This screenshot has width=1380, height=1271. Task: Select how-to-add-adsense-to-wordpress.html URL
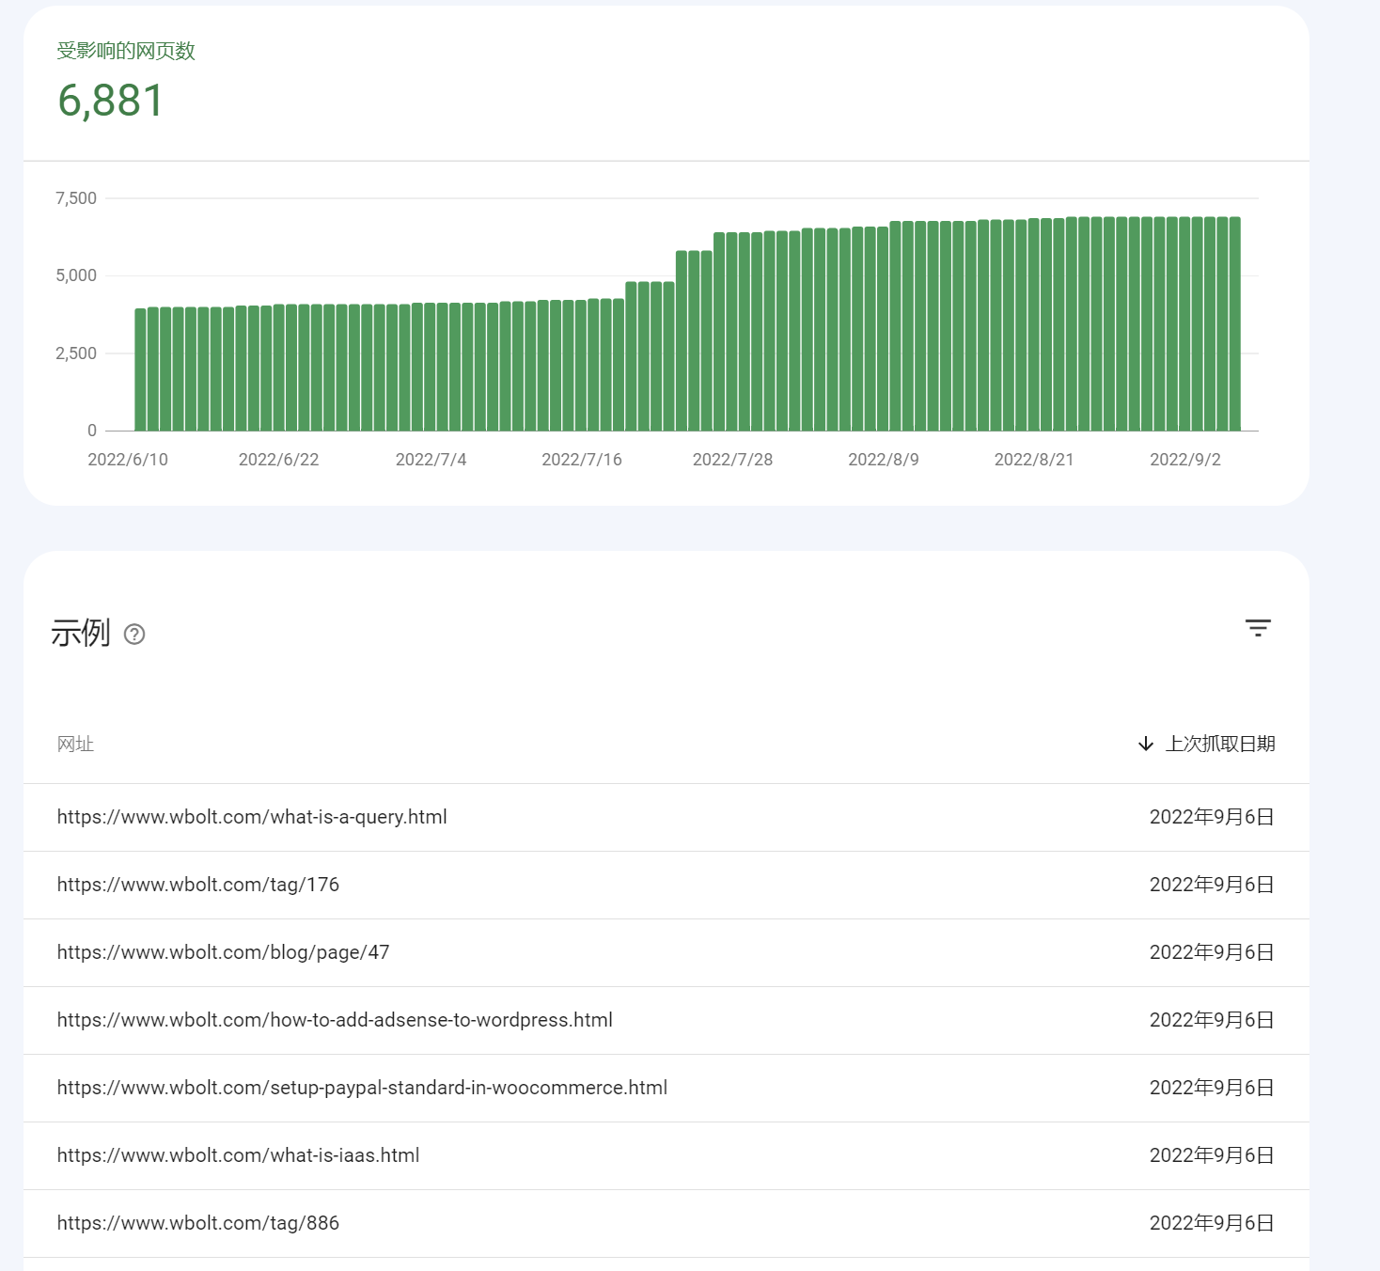[x=335, y=1020]
